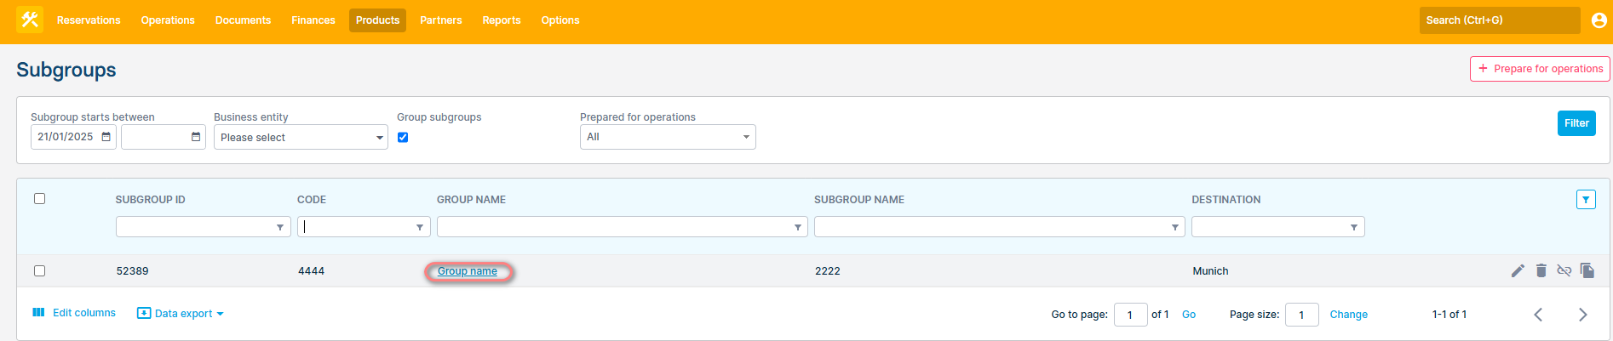The width and height of the screenshot is (1613, 341).
Task: Click the table column filter funnel icon
Action: [1585, 200]
